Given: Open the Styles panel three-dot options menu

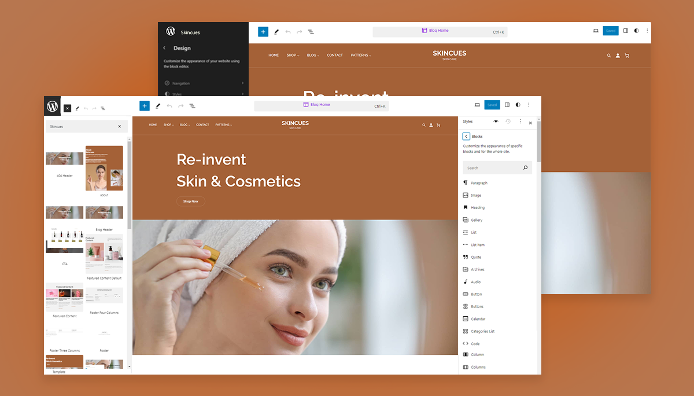Looking at the screenshot, I should pyautogui.click(x=520, y=122).
